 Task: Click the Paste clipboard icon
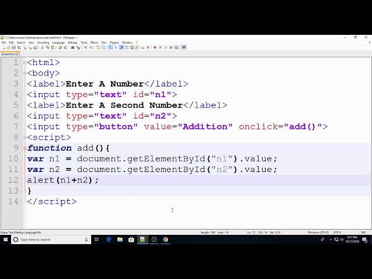click(53, 48)
